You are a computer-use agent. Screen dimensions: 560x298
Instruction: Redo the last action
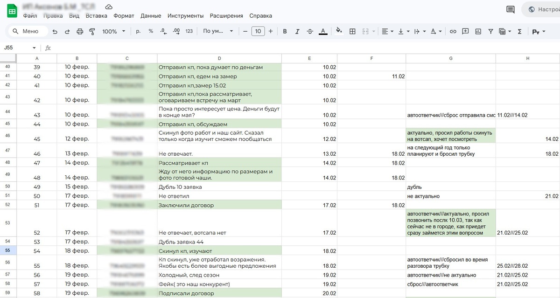click(x=67, y=31)
